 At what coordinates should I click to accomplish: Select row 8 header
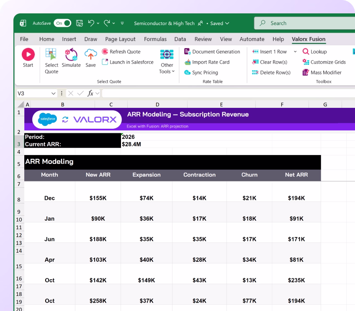click(x=19, y=195)
